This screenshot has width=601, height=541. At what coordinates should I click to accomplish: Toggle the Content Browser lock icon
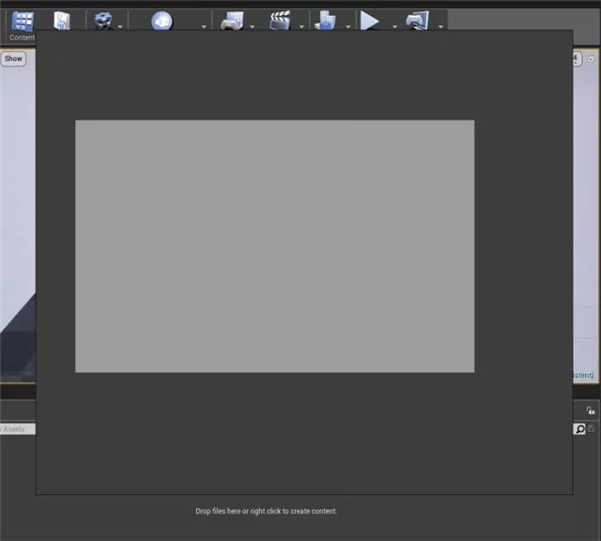pyautogui.click(x=591, y=410)
